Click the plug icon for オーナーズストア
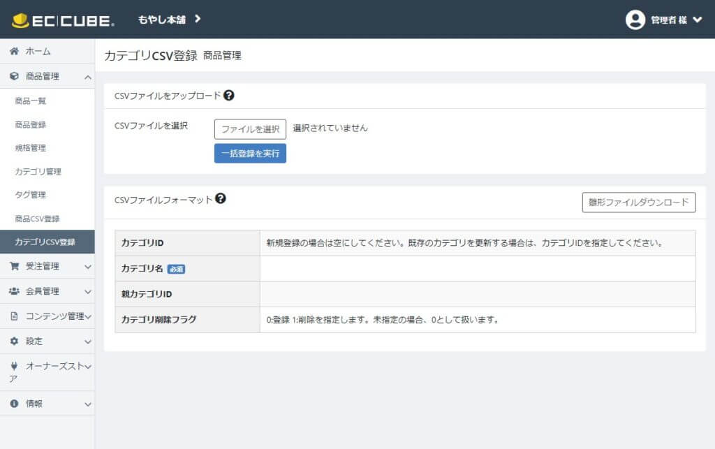The height and width of the screenshot is (449, 715). click(x=14, y=366)
